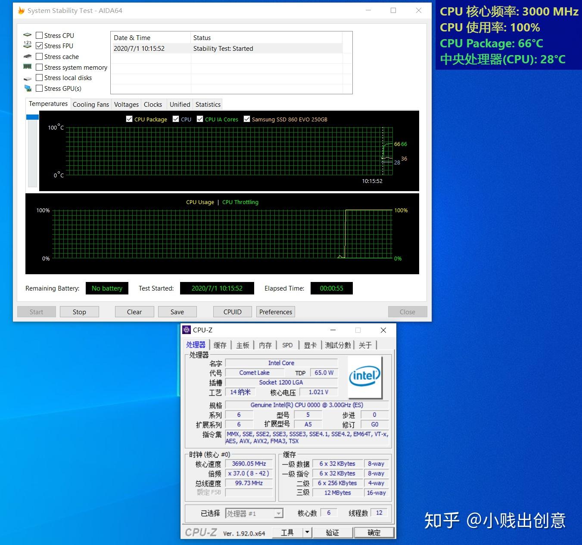This screenshot has width=582, height=545.
Task: Click the AIDA64 flame icon in title bar
Action: [21, 10]
